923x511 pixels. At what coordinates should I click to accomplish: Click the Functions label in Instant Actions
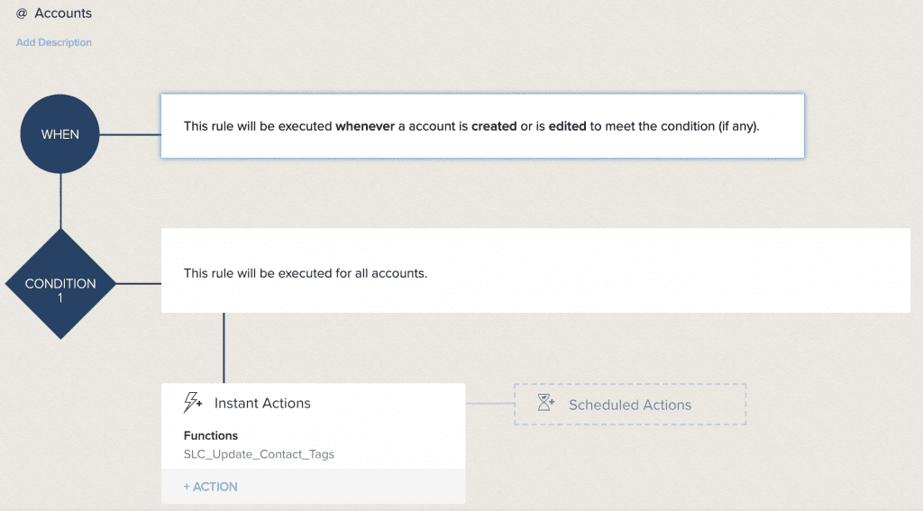pos(211,435)
